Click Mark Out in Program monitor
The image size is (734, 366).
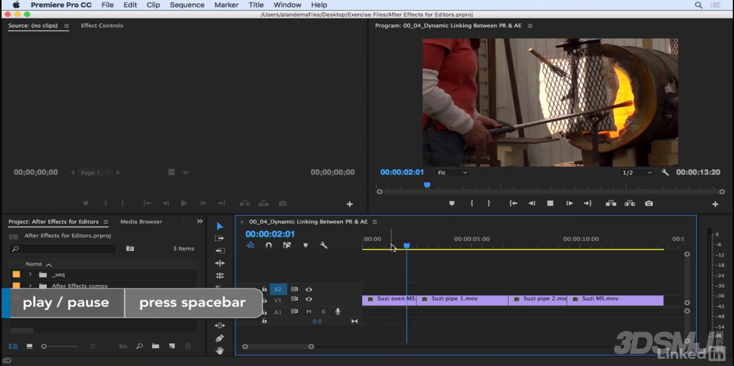(x=489, y=203)
